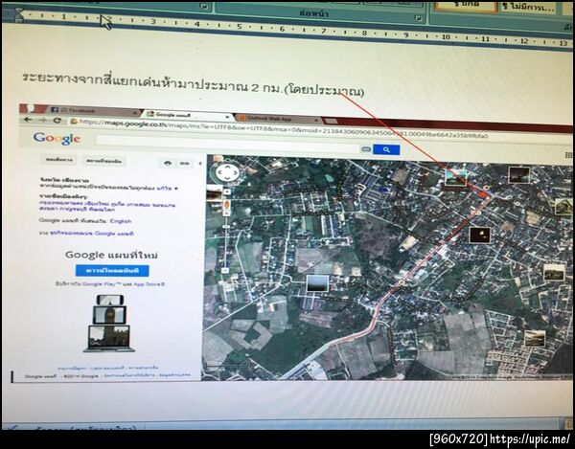Click the blue download button under Google แผนที่ใหม่
Image resolution: width=575 pixels, height=449 pixels.
pyautogui.click(x=112, y=271)
